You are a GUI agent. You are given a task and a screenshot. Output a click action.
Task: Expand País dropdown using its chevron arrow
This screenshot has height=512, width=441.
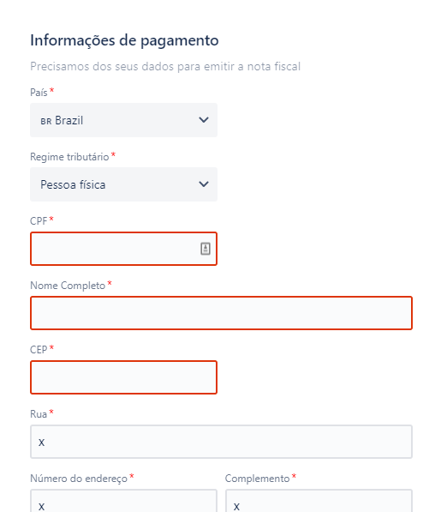[x=204, y=120]
